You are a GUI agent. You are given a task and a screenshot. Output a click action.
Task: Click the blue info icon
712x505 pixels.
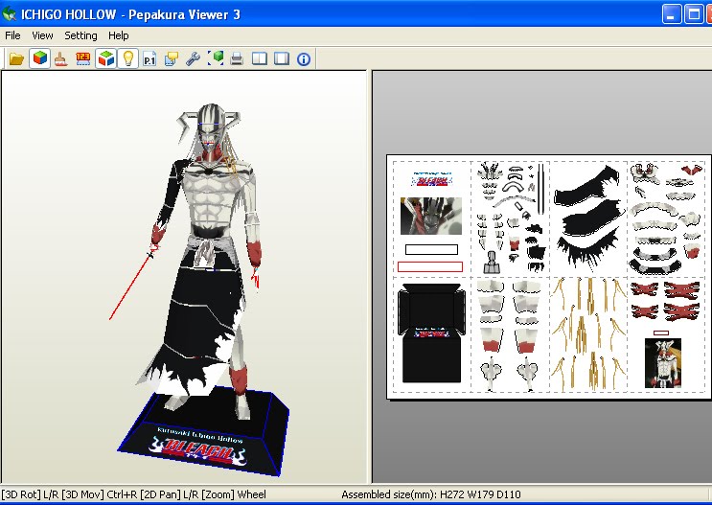point(304,59)
